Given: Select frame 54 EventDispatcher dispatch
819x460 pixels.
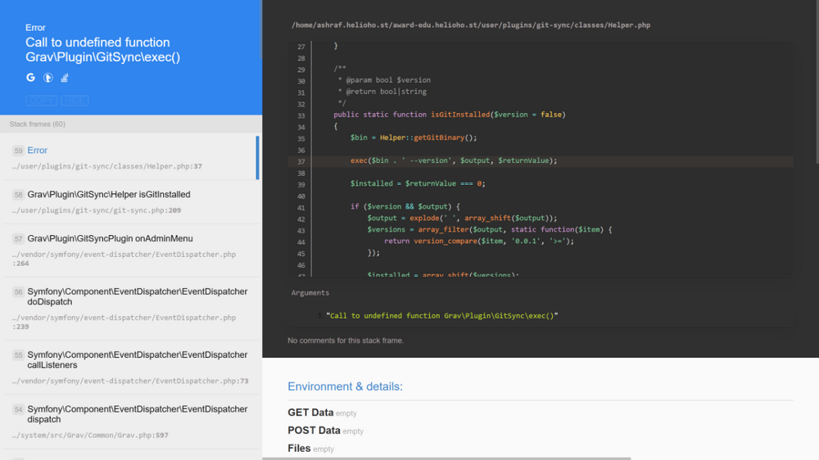Looking at the screenshot, I should coord(130,422).
